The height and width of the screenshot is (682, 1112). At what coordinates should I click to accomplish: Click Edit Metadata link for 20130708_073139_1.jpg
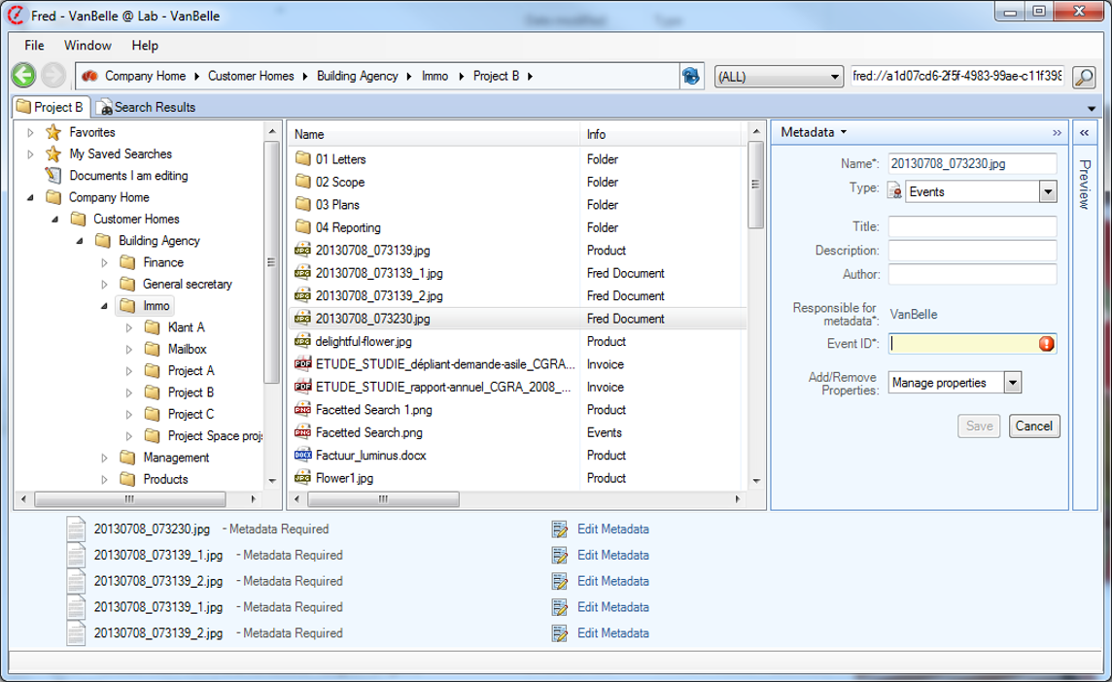(612, 556)
